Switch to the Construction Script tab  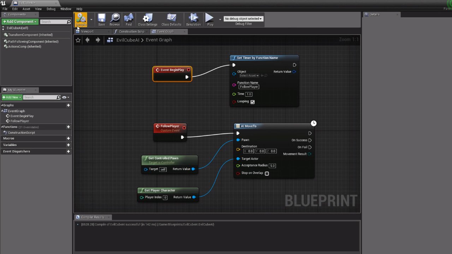point(131,31)
